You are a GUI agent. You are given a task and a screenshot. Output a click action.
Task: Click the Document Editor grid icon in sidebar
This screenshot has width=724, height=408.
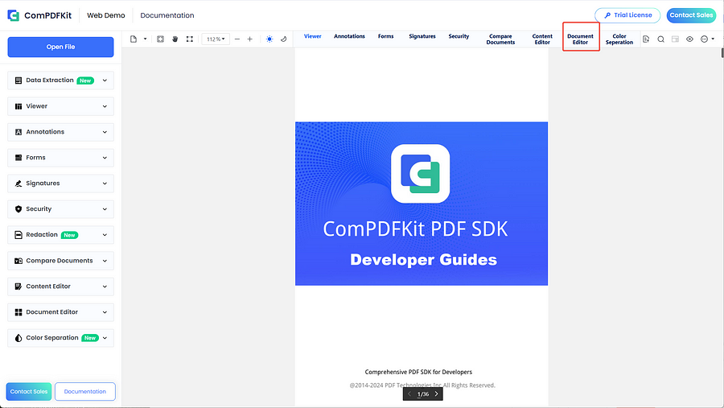19,312
